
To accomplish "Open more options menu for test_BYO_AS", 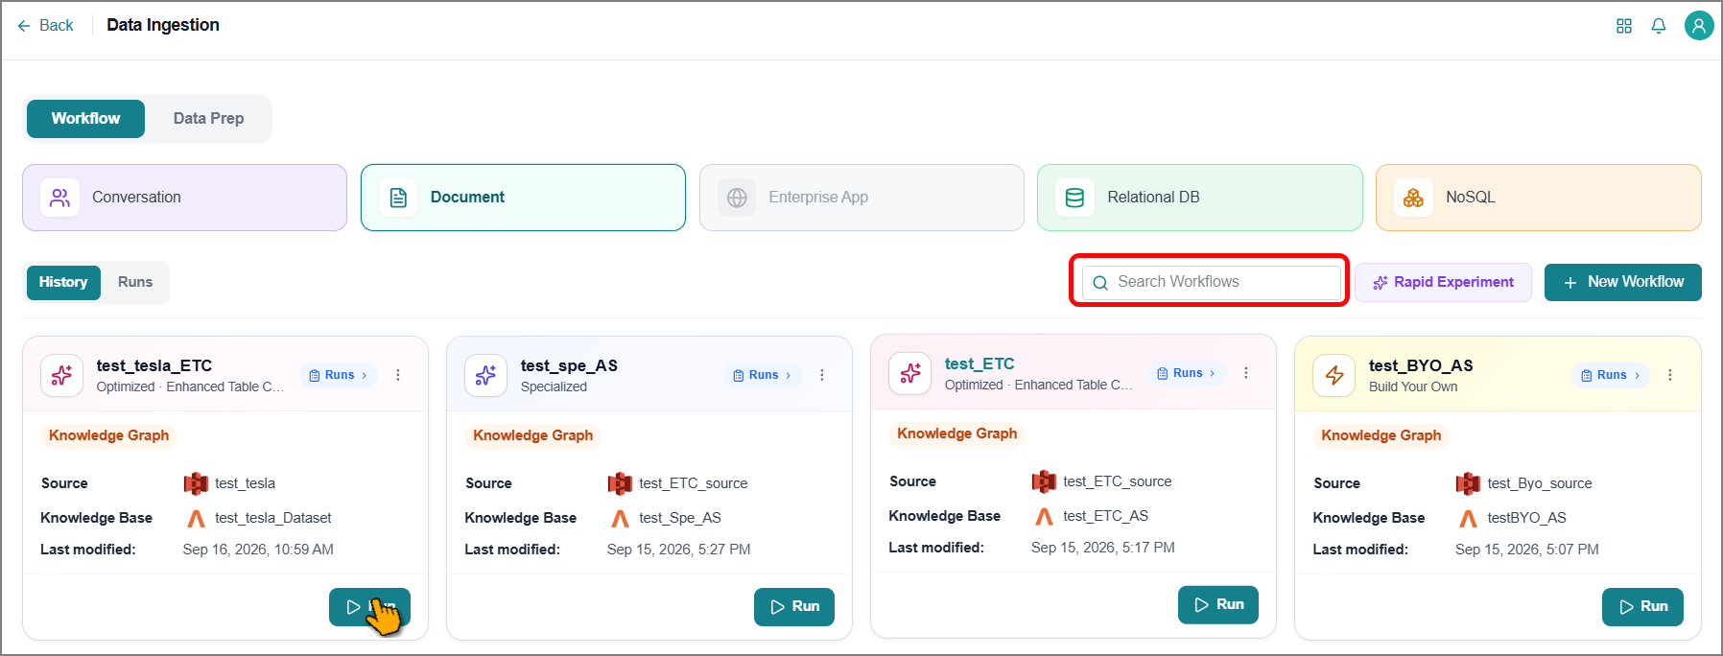I will [1670, 375].
